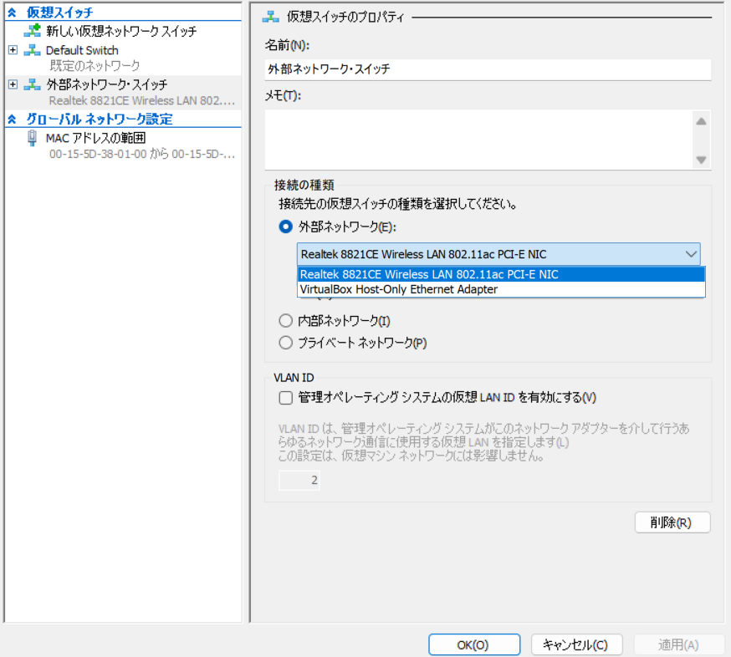Choose Realtek 8821CE Wireless LAN from list
Image resolution: width=731 pixels, height=657 pixels.
pos(501,274)
